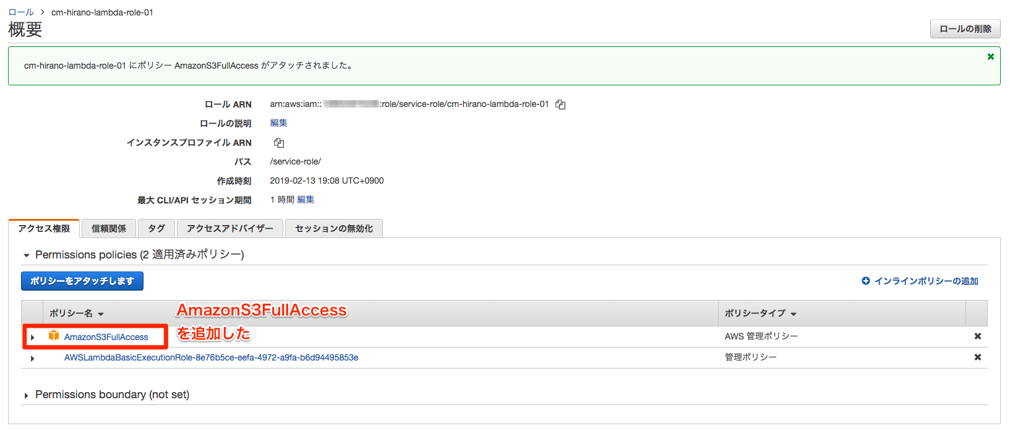Screen dimensions: 1010x431
Task: Select the アクセス権限 tab
Action: (x=44, y=229)
